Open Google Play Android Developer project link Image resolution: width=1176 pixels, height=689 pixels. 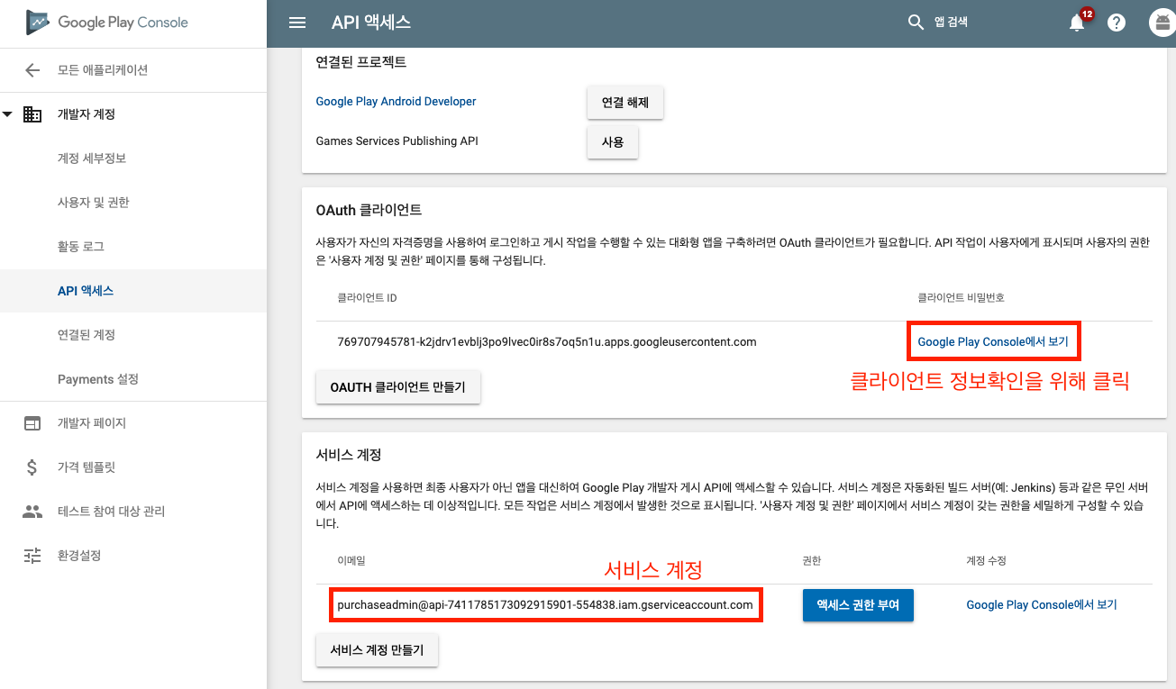pyautogui.click(x=396, y=102)
